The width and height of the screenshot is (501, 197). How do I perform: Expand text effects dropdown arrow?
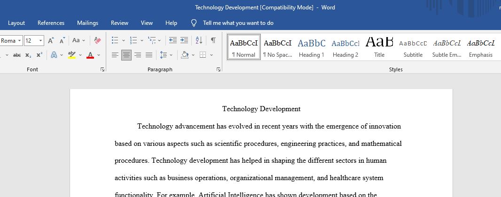pyautogui.click(x=62, y=55)
